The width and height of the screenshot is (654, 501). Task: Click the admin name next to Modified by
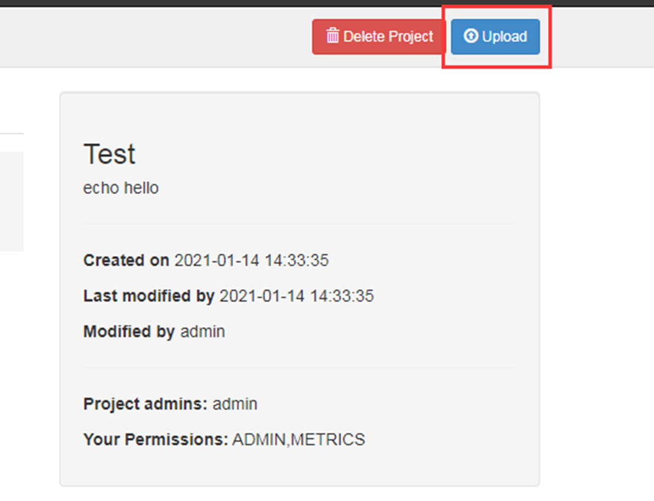point(202,332)
